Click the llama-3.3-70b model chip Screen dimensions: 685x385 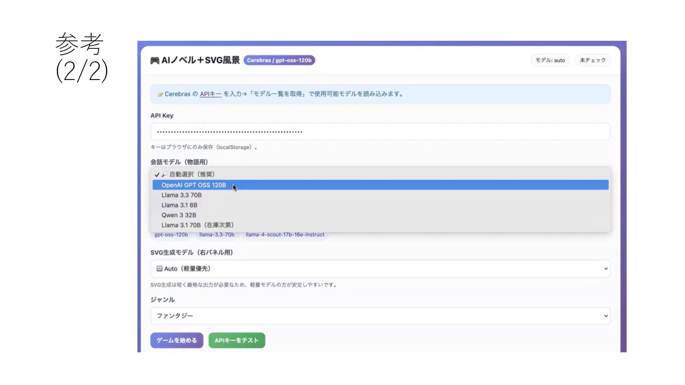(217, 235)
